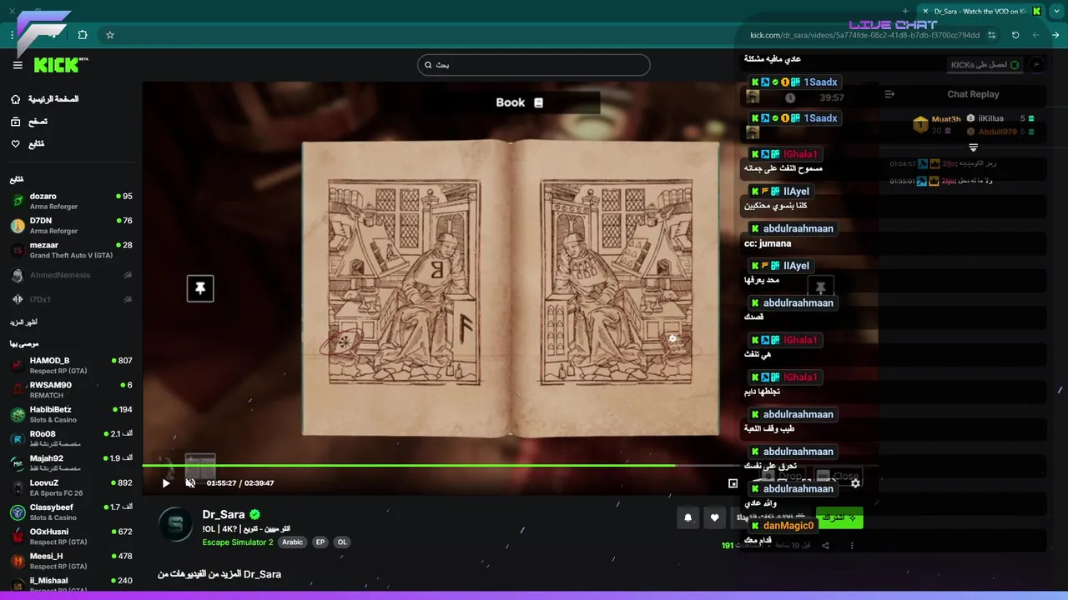Open the Browse تصفح sidebar item
1068x600 pixels.
pos(29,122)
